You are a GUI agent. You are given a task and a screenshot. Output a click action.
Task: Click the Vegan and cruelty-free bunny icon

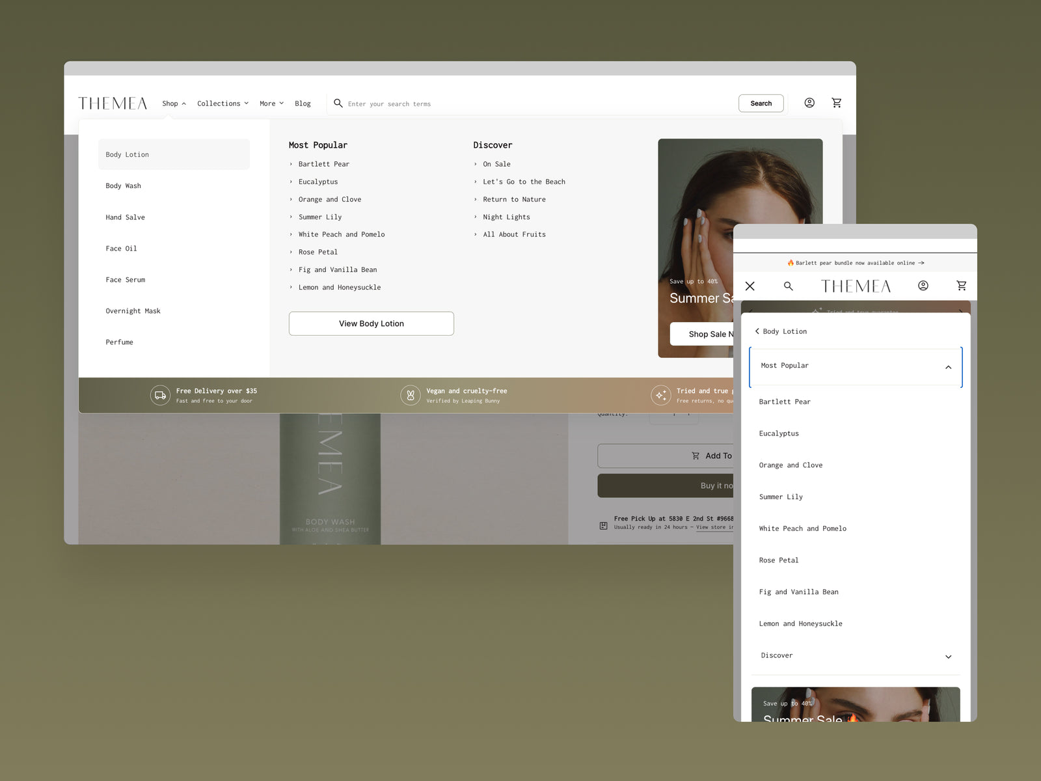click(x=411, y=395)
